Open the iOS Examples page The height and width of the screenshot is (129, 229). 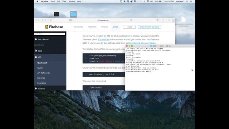(42, 83)
